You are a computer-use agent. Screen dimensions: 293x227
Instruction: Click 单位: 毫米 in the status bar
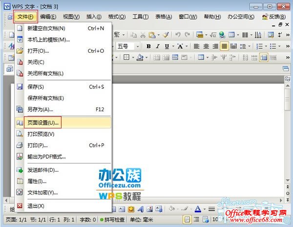click(142, 220)
